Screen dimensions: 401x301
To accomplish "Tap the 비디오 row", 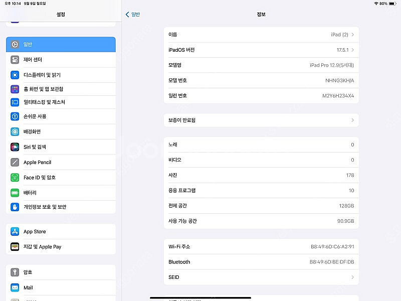I will 261,160.
